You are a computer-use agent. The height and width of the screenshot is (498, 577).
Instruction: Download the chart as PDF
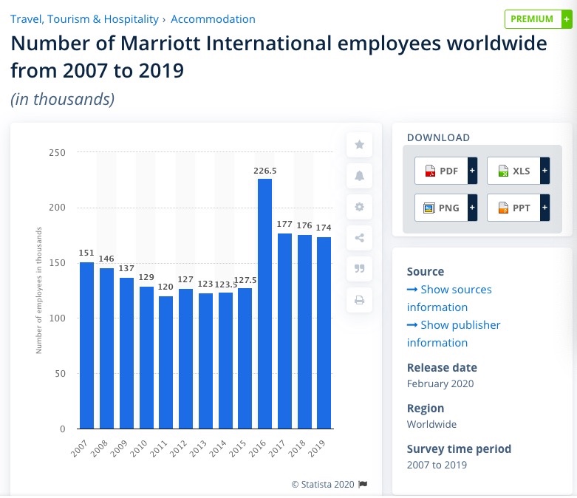(x=440, y=171)
